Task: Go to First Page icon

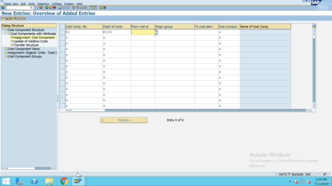Action: pyautogui.click(x=74, y=8)
